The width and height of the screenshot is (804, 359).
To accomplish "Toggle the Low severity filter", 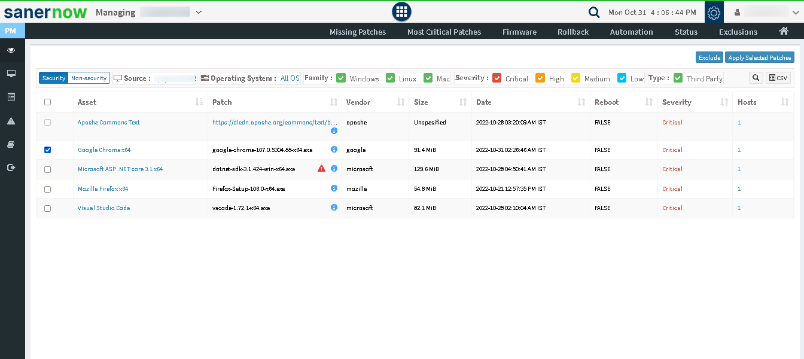I will tap(622, 78).
